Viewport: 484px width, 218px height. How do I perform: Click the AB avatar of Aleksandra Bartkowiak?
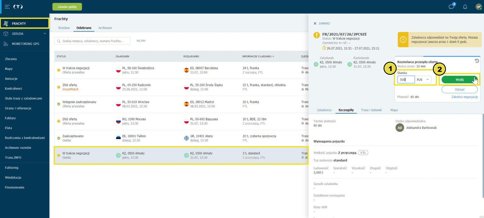pyautogui.click(x=400, y=128)
